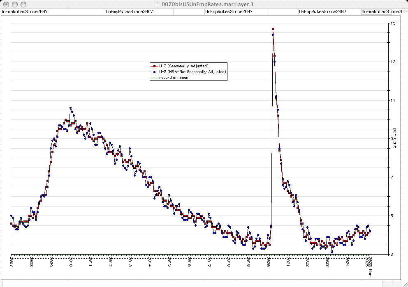Click the highest 2020 peak data point
The height and width of the screenshot is (287, 408).
[x=273, y=29]
